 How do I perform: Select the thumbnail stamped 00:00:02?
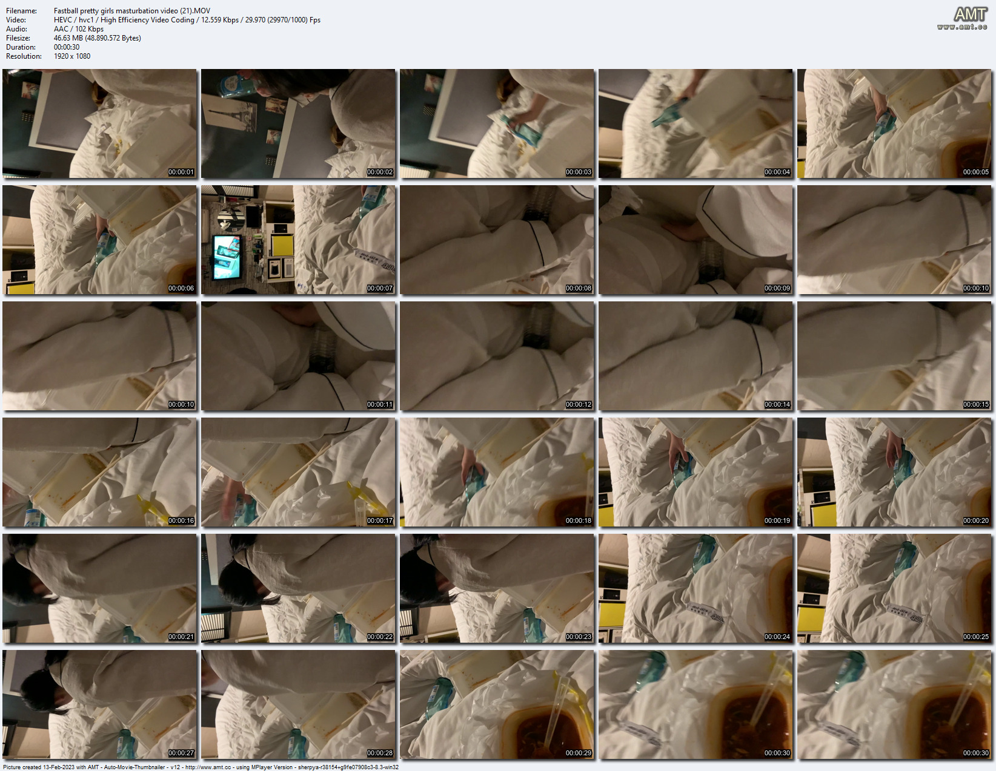(299, 123)
